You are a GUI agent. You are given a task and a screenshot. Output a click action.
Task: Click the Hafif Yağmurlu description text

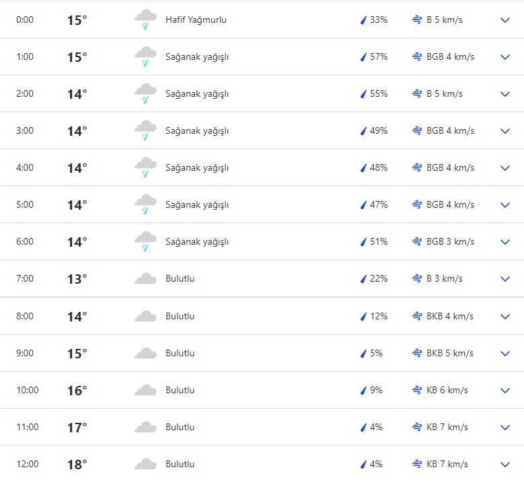196,20
